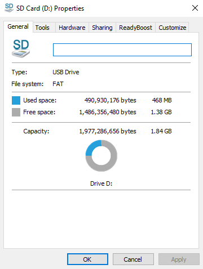Confirm with the OK button

[87, 259]
